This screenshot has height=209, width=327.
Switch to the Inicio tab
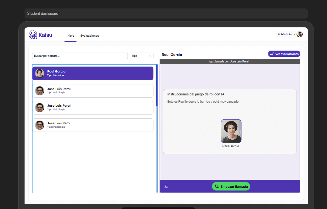coord(70,36)
